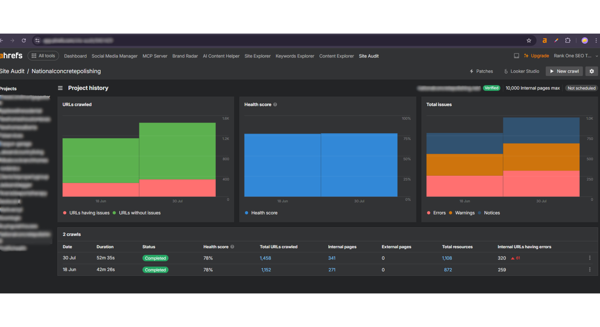Click the Health score help icon in chart
Image resolution: width=600 pixels, height=327 pixels.
[x=275, y=105]
